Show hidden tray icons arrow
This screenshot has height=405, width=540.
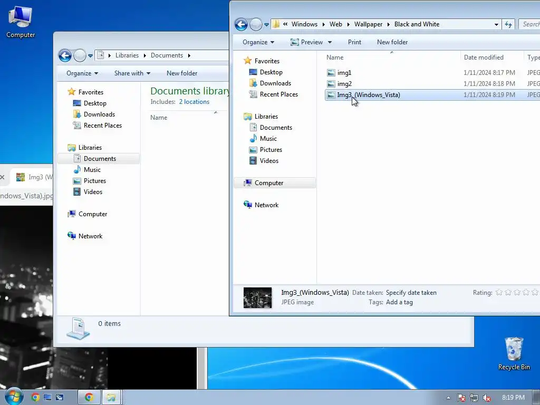point(448,398)
